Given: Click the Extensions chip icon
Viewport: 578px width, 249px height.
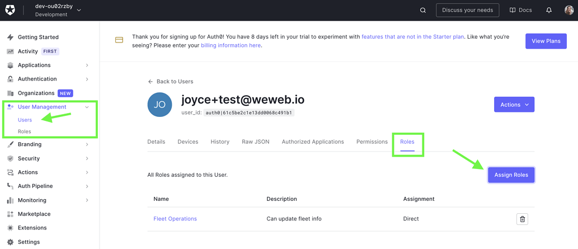Looking at the screenshot, I should [x=10, y=228].
